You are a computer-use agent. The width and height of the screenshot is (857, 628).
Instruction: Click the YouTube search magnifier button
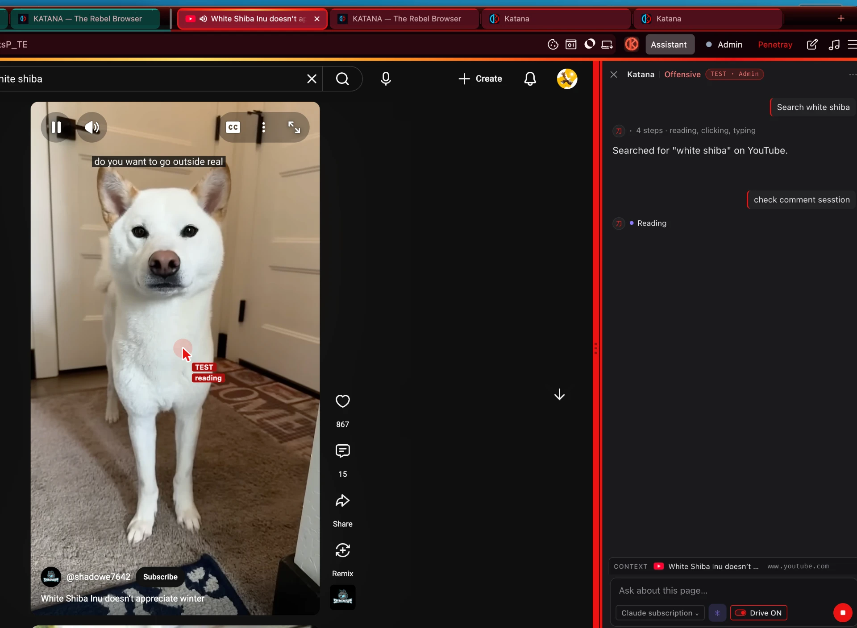[x=342, y=79]
